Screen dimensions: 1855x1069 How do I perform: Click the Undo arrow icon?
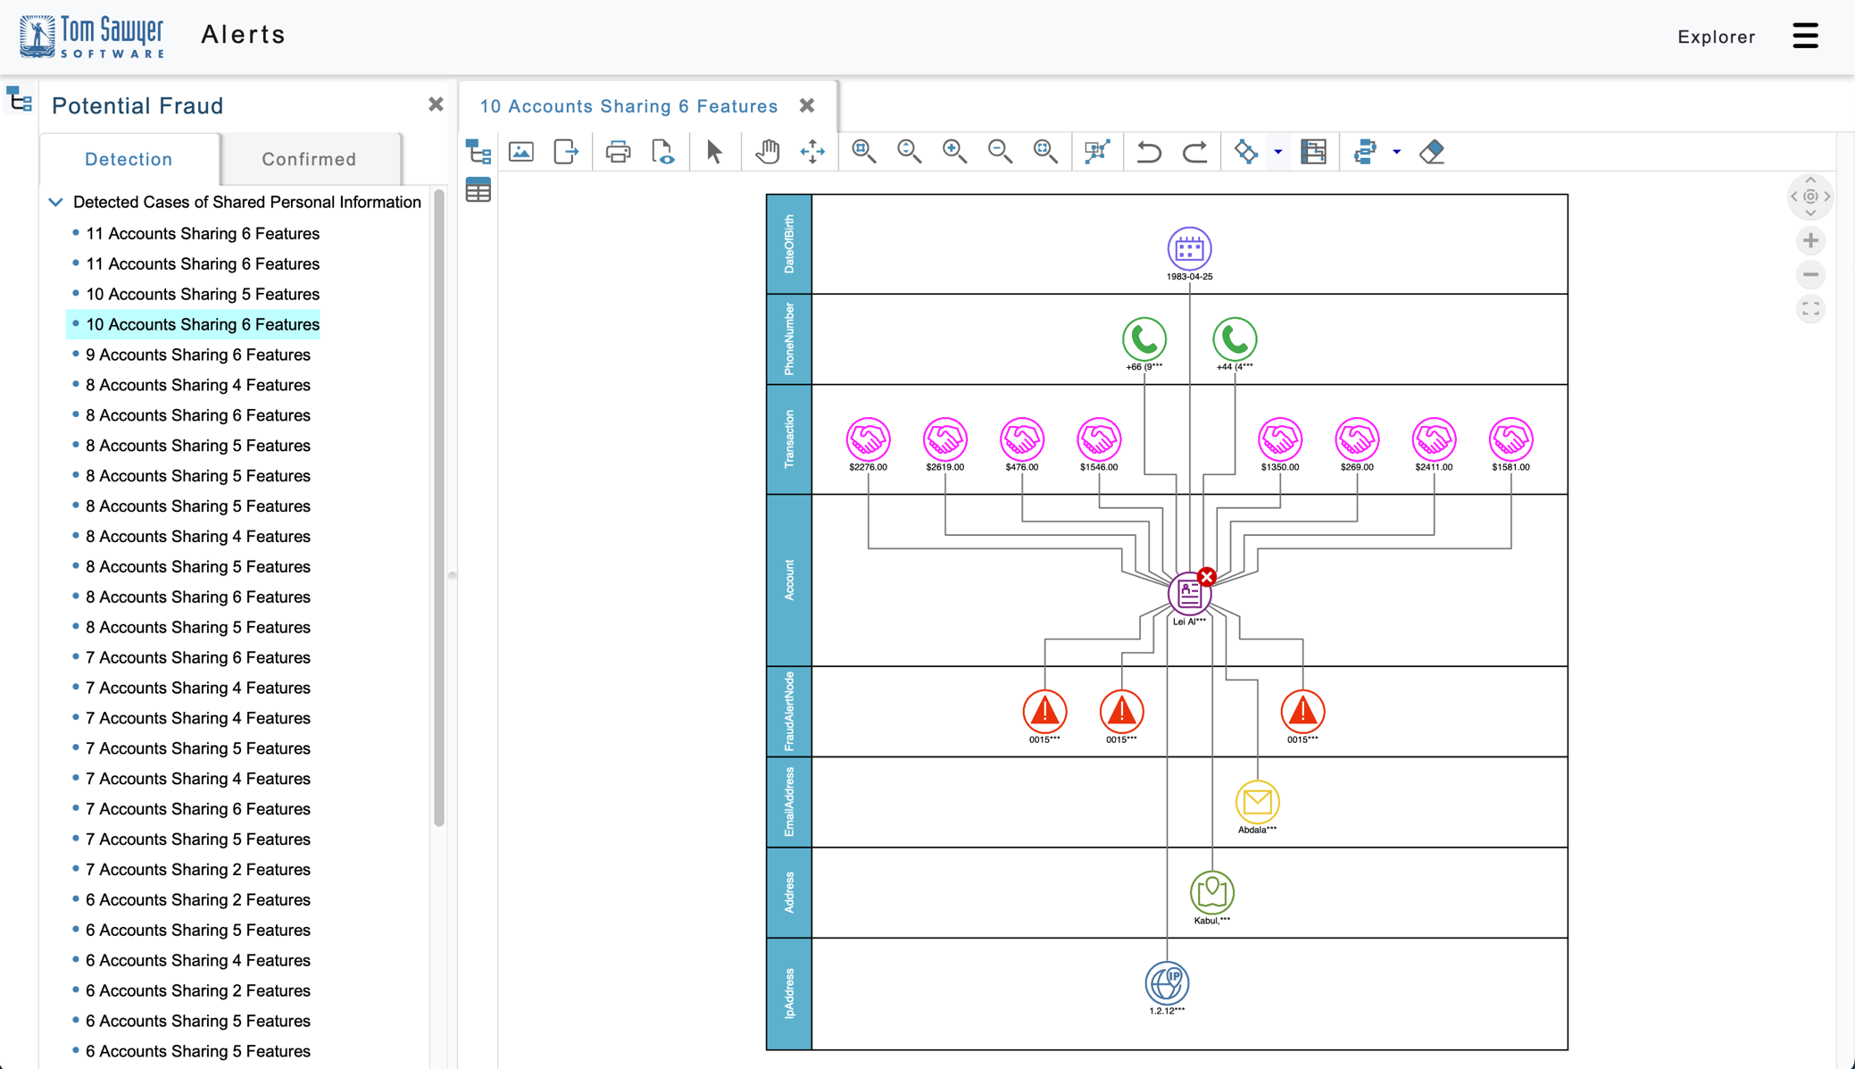click(x=1149, y=152)
